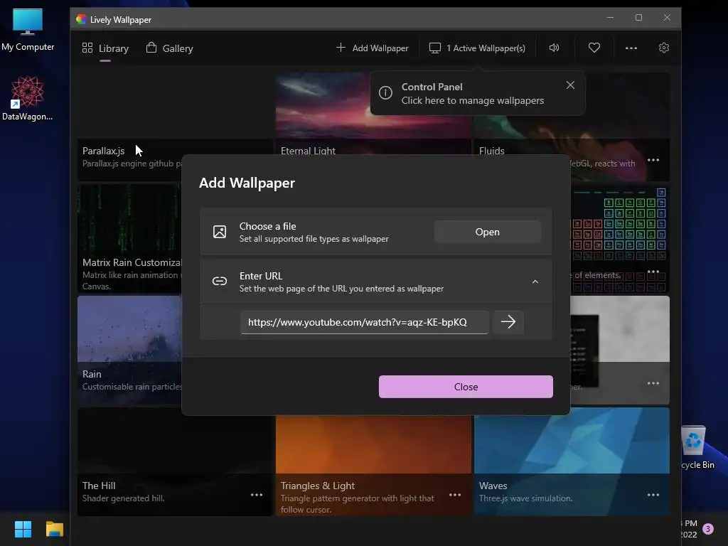This screenshot has height=546, width=728.
Task: Dismiss the Control Panel tip
Action: click(x=570, y=85)
